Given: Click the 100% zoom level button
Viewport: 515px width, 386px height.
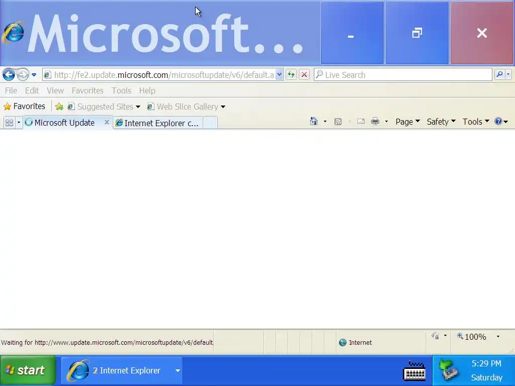Looking at the screenshot, I should tap(472, 336).
